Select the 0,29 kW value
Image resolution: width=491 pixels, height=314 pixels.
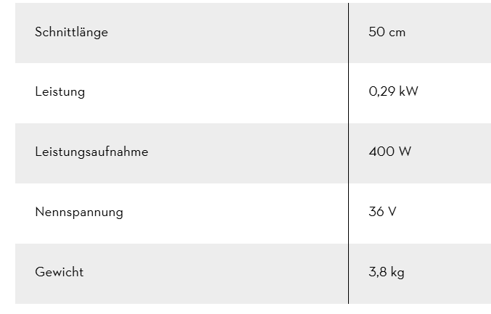[x=393, y=92]
